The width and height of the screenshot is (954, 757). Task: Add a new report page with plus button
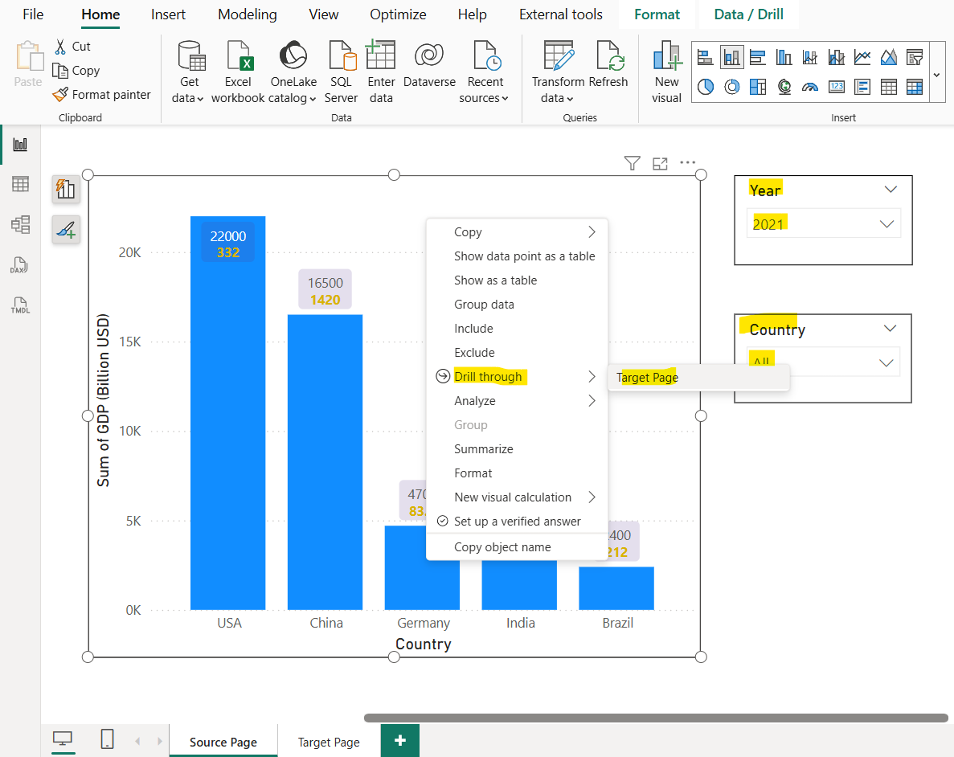pos(399,740)
